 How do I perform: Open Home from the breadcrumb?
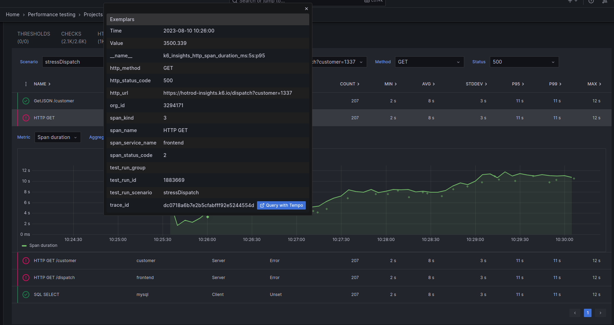click(12, 15)
